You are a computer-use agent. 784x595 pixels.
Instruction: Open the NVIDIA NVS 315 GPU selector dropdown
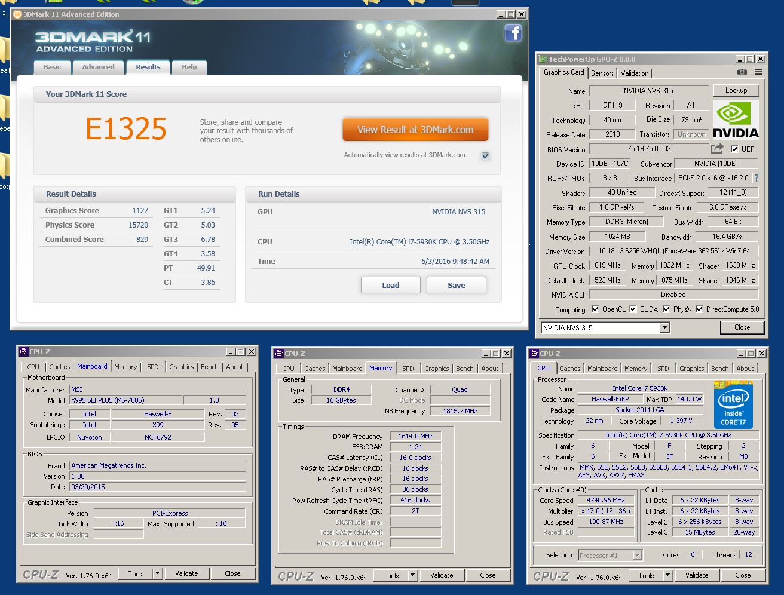click(664, 327)
